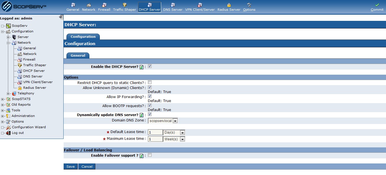386x175 pixels.
Task: Click refresh icon beside Enable Failover support
Action: pos(142,156)
